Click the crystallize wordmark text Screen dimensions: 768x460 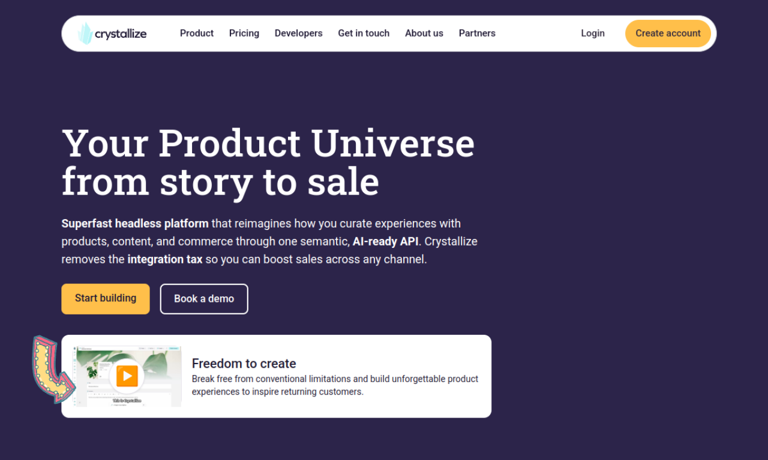click(x=121, y=34)
